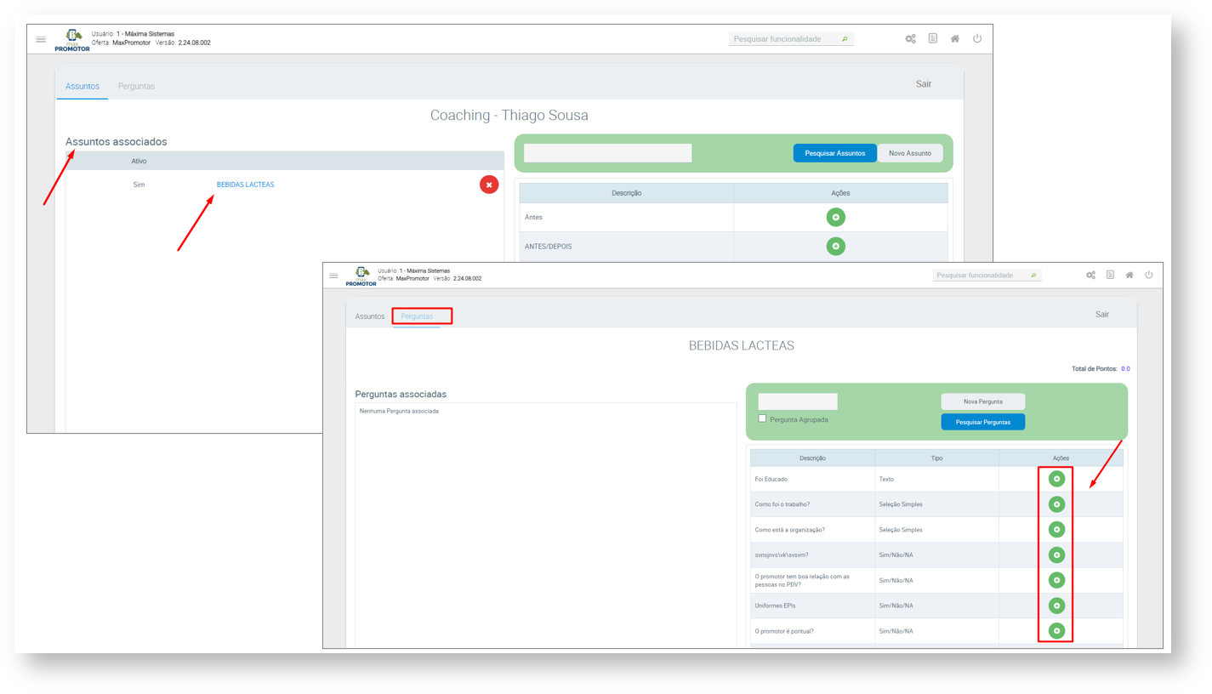
Task: Add 'O promotor é pontual?' with plus icon
Action: (x=1056, y=631)
